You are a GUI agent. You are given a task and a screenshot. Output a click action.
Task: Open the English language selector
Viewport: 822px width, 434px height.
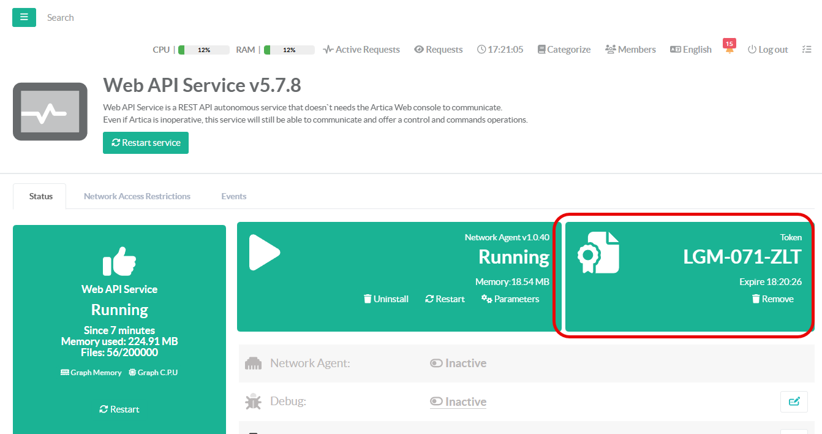(x=691, y=50)
